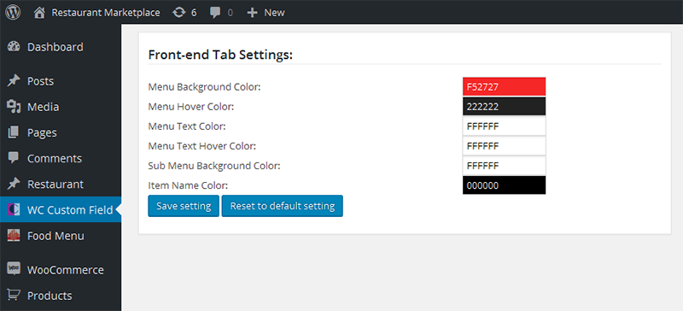Click the plus icon next to New
The image size is (683, 311).
click(252, 13)
